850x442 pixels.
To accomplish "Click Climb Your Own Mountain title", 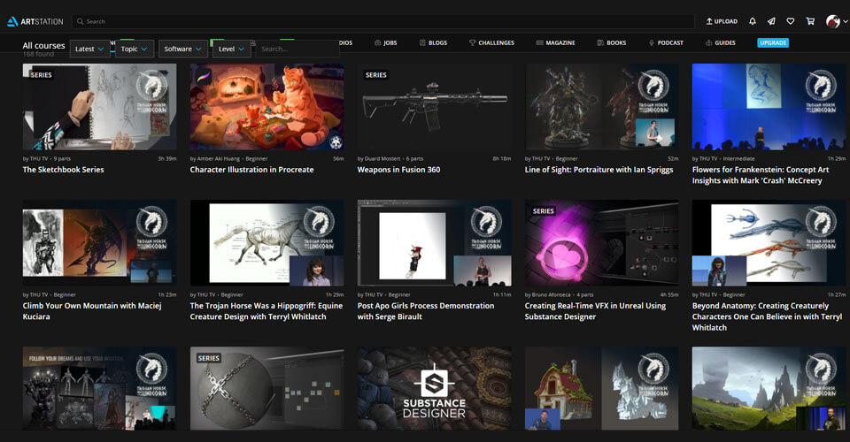I will coord(92,311).
